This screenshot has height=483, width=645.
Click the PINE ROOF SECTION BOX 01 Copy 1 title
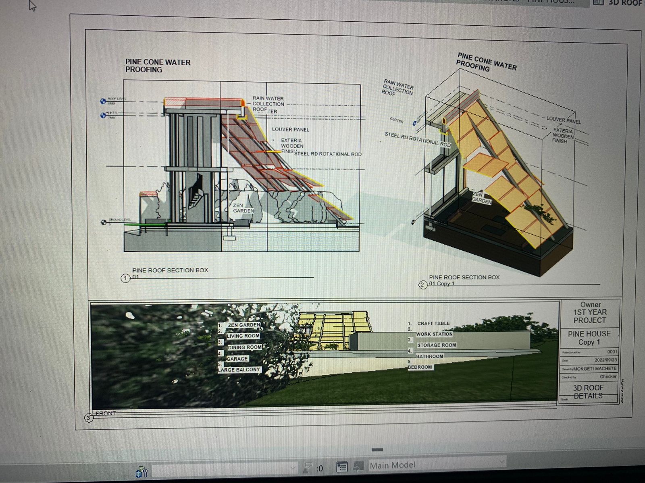pos(464,280)
